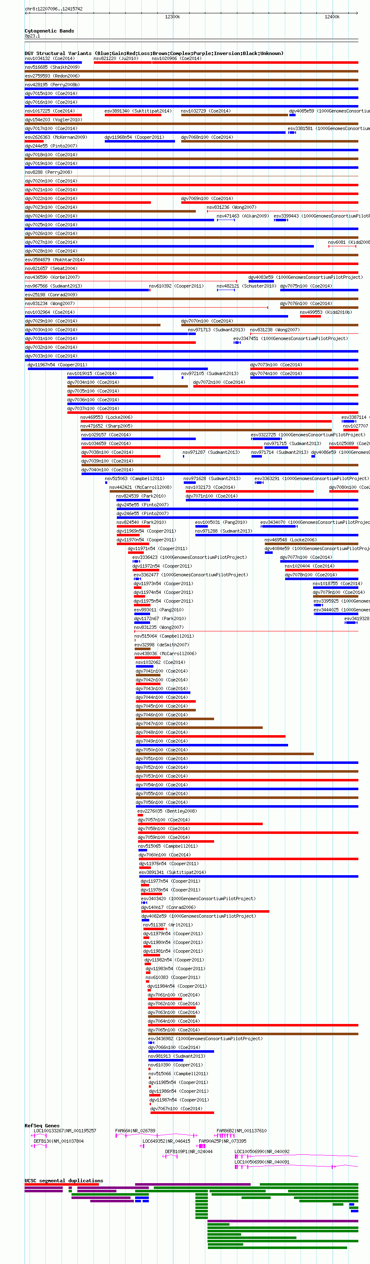Open gene LOC100133267|NM_001195257
Image resolution: width=370 pixels, height=1264 pixels.
[x=65, y=1131]
